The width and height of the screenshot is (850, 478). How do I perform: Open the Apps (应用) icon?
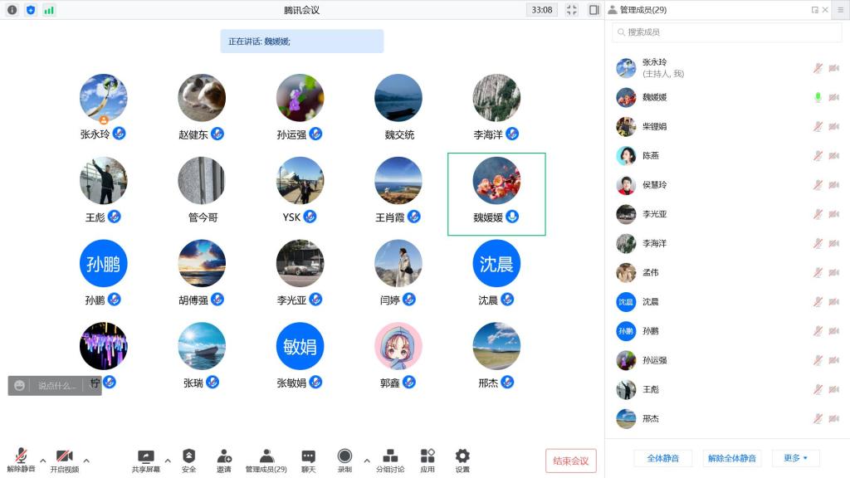427,457
